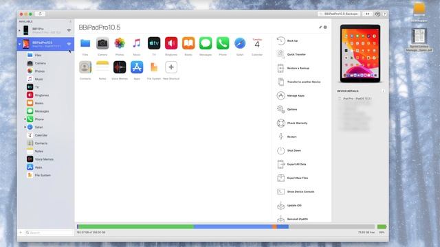Click the help question mark icon in the toolbar
Image resolution: width=440 pixels, height=247 pixels.
[385, 14]
